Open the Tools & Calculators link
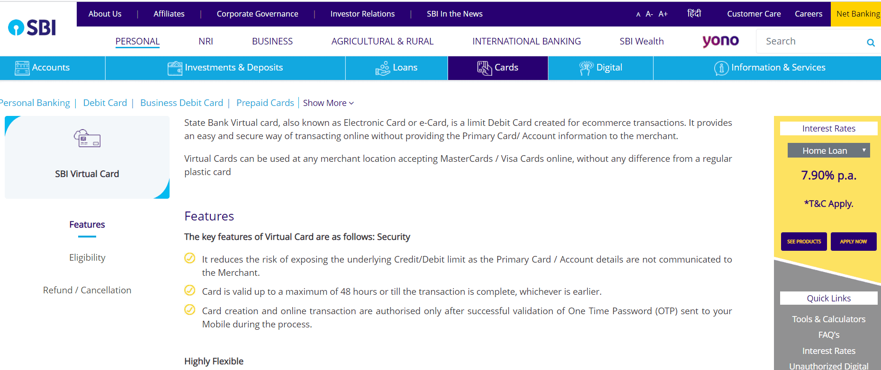 pos(828,319)
